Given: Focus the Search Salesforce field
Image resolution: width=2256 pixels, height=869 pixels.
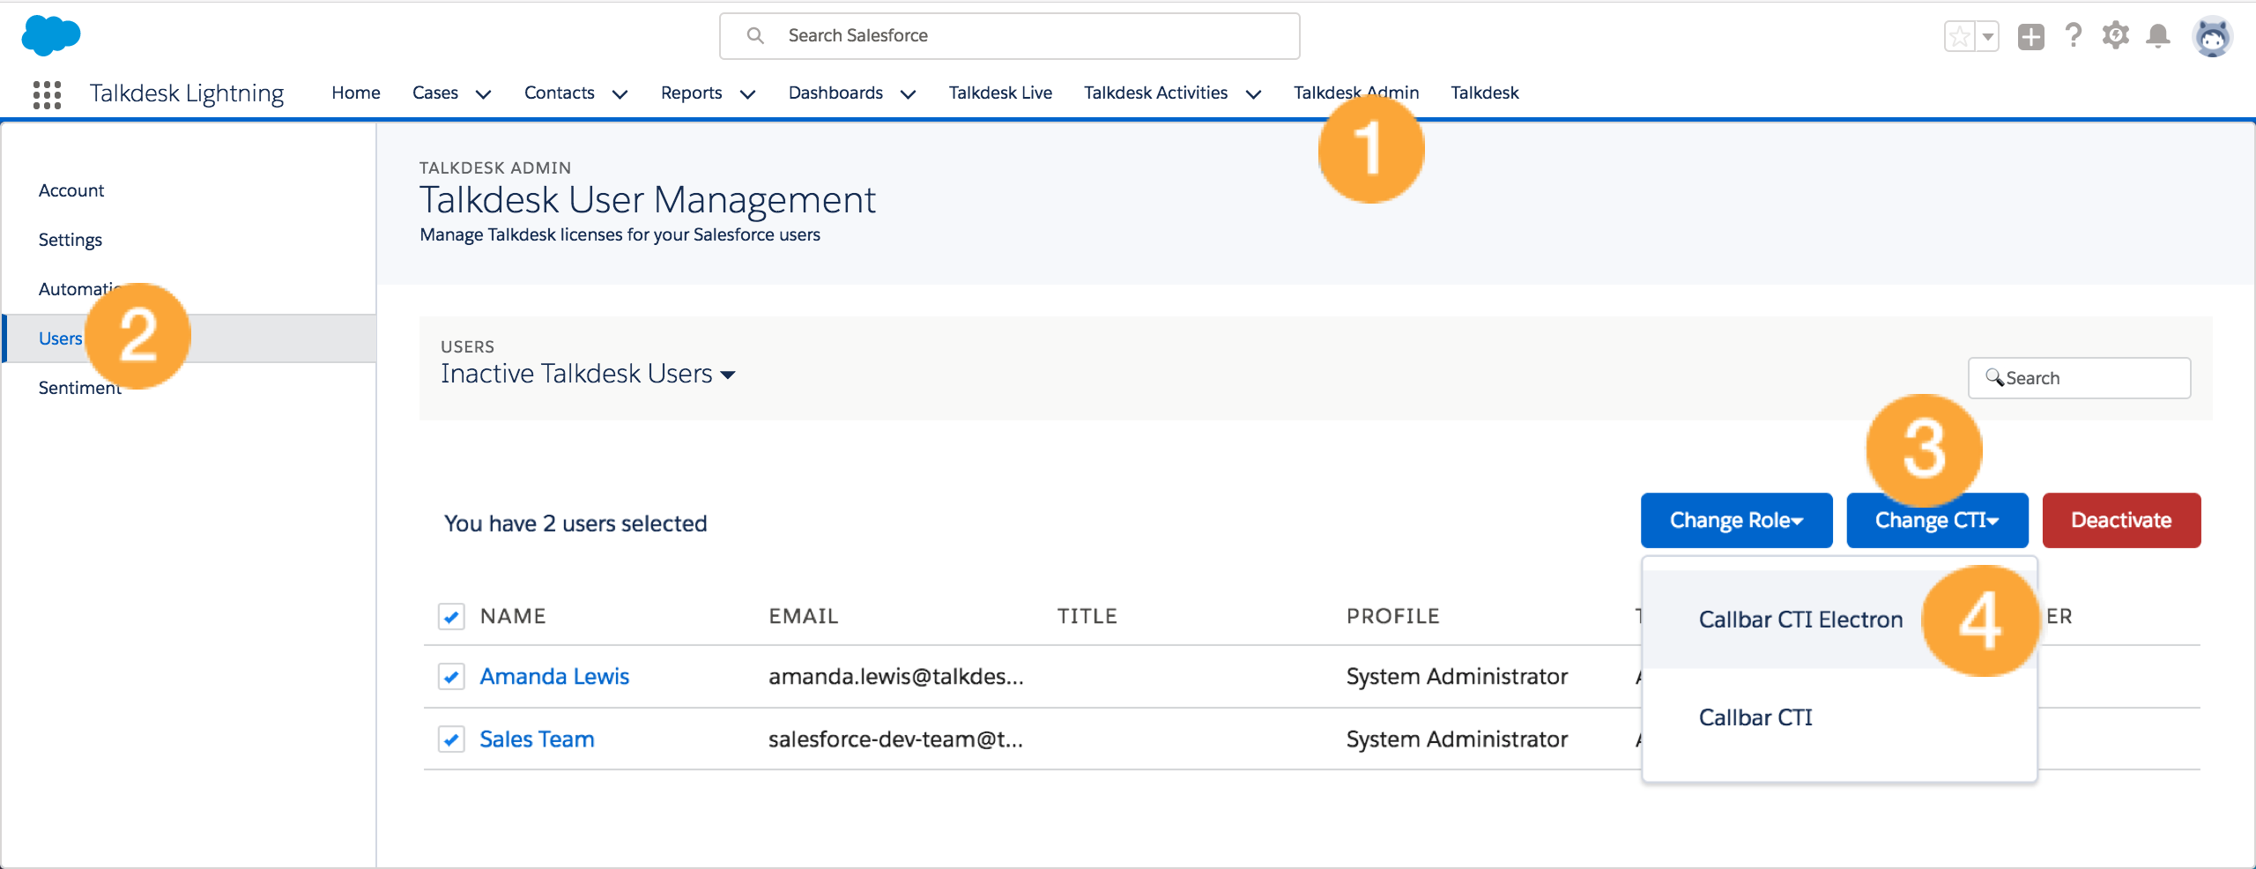Looking at the screenshot, I should [1009, 36].
